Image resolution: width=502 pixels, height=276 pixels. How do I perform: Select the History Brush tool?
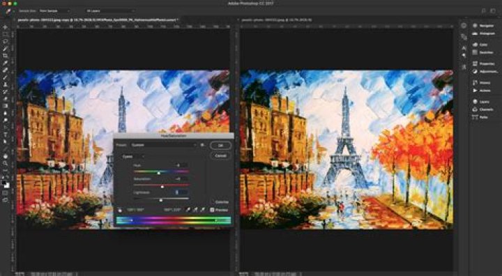pyautogui.click(x=5, y=91)
